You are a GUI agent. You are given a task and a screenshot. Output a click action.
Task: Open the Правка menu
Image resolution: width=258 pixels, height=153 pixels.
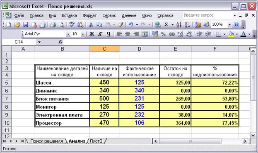coord(36,15)
